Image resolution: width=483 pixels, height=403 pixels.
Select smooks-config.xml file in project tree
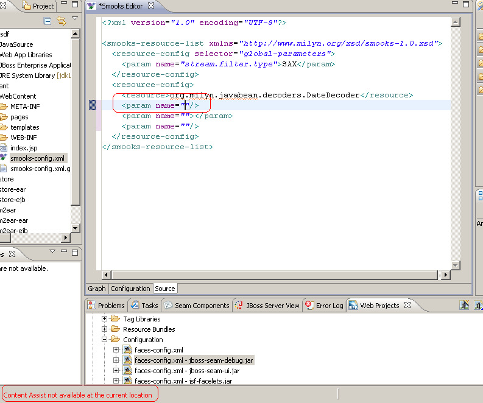[x=37, y=158]
